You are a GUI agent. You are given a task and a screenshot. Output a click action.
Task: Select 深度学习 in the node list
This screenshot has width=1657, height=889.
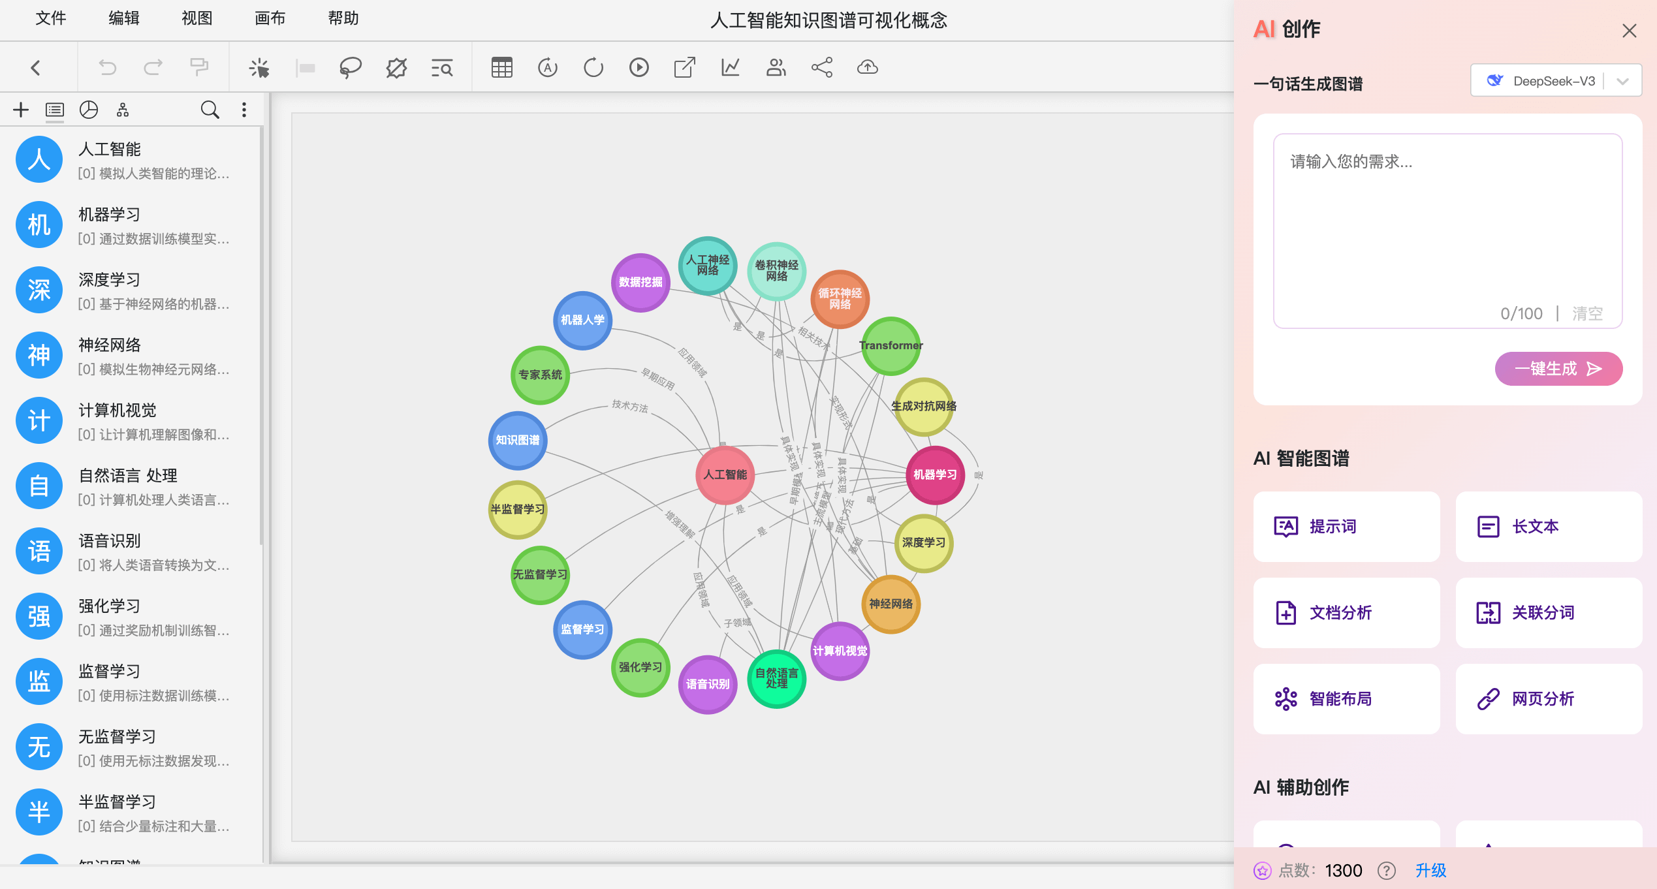pyautogui.click(x=131, y=290)
